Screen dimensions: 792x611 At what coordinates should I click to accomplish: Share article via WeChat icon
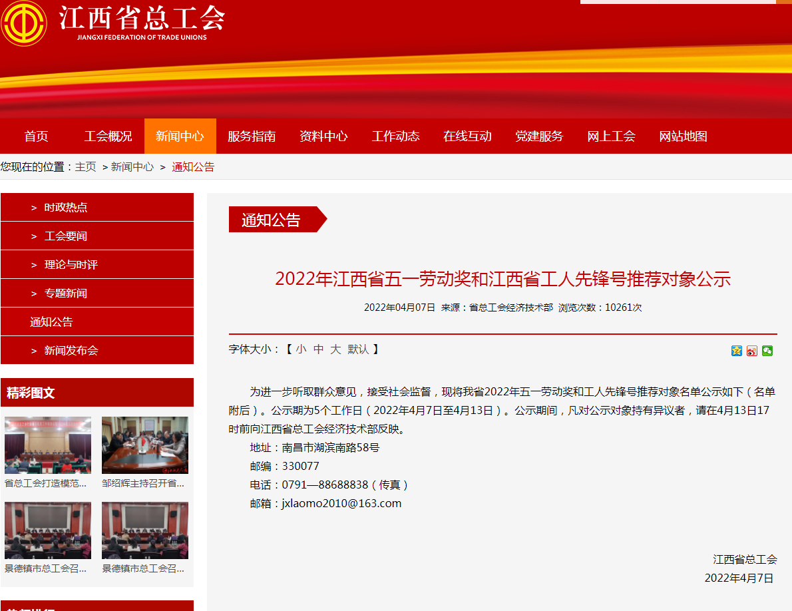pos(767,351)
